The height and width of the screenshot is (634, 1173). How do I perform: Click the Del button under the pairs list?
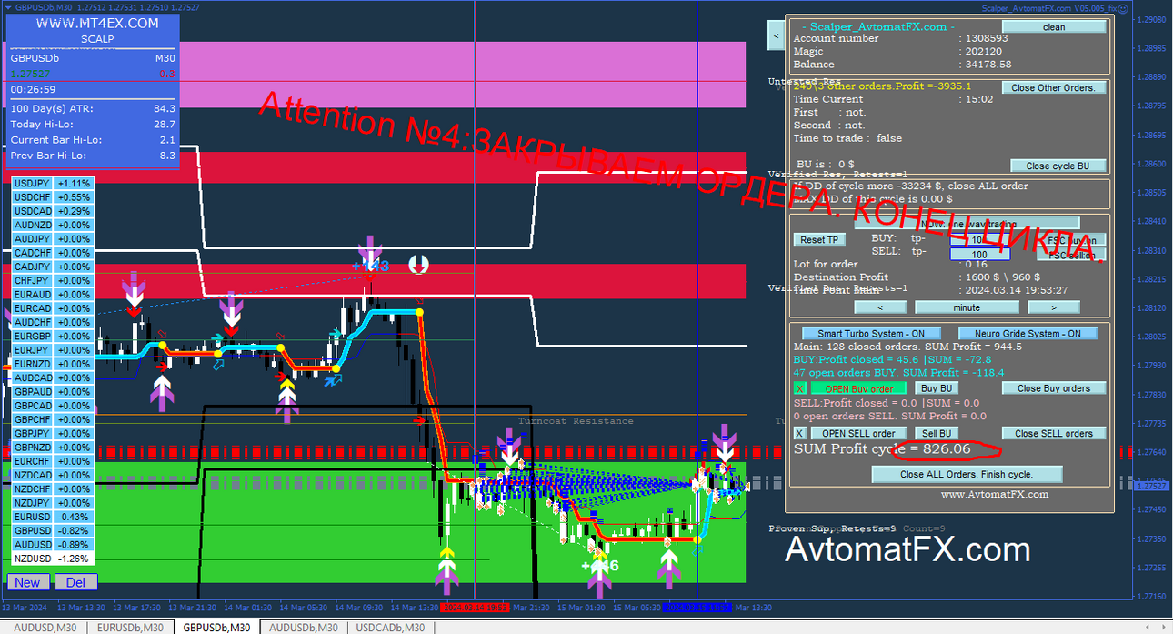point(75,582)
